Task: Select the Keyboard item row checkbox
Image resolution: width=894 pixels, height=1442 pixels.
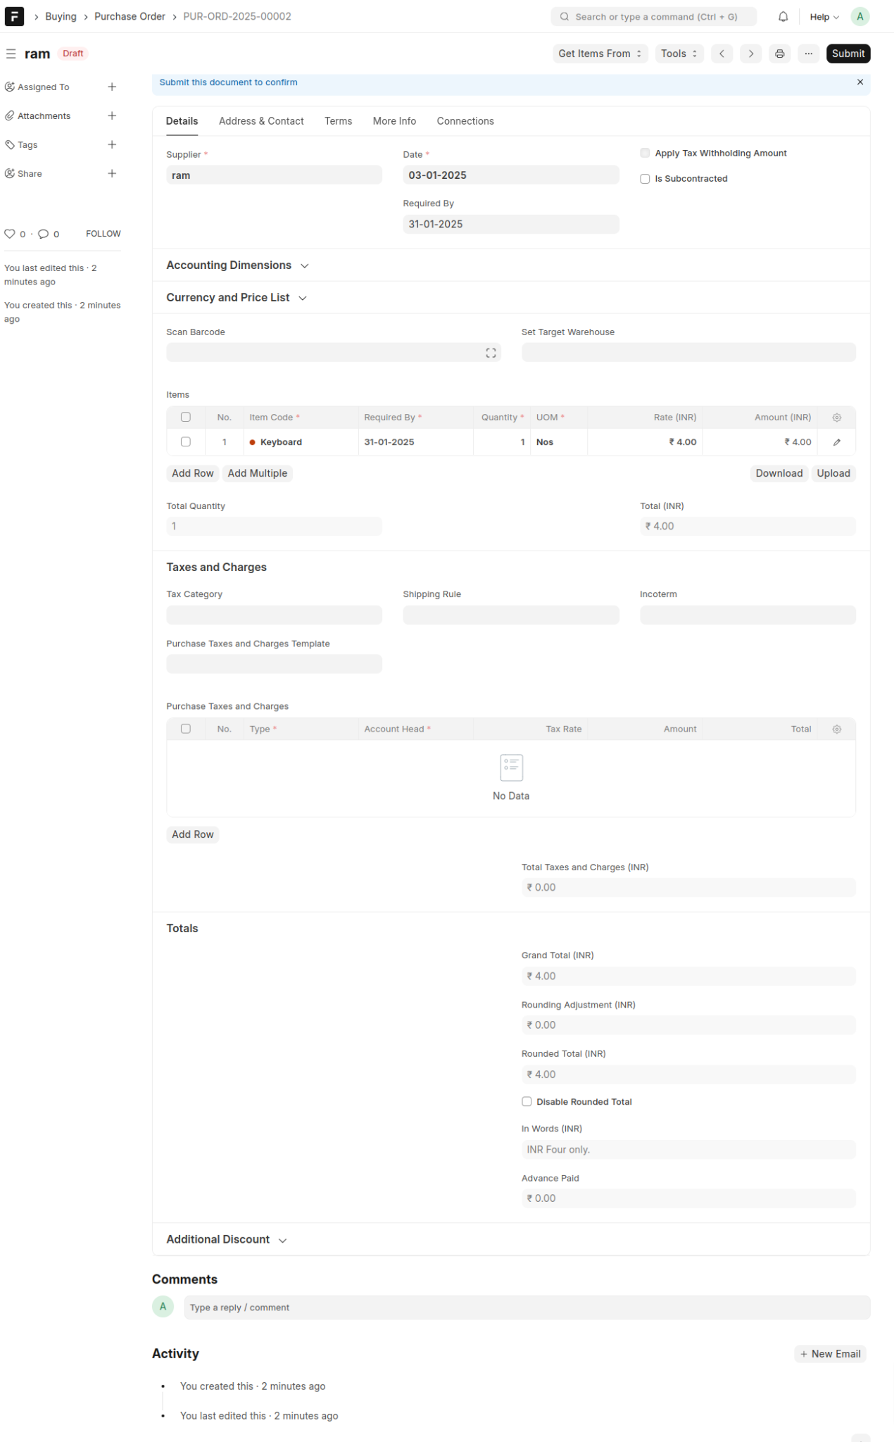Action: click(x=186, y=442)
